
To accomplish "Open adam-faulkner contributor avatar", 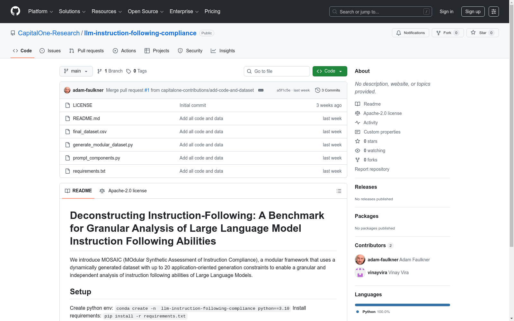I will (x=360, y=260).
